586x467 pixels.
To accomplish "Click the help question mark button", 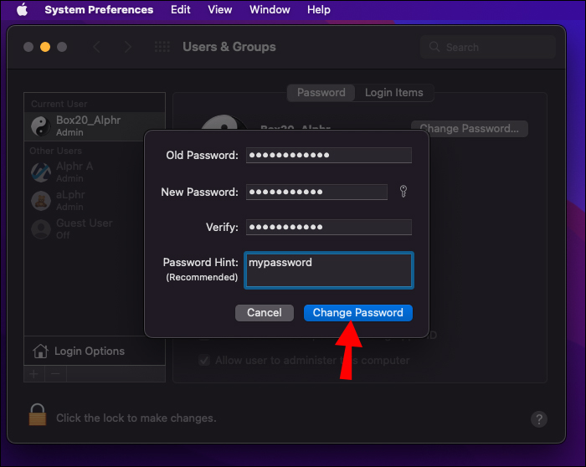I will [x=539, y=419].
